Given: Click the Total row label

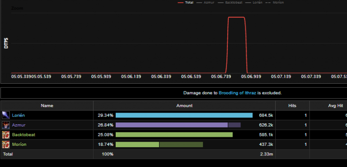Looking at the screenshot, I should [x=8, y=154].
